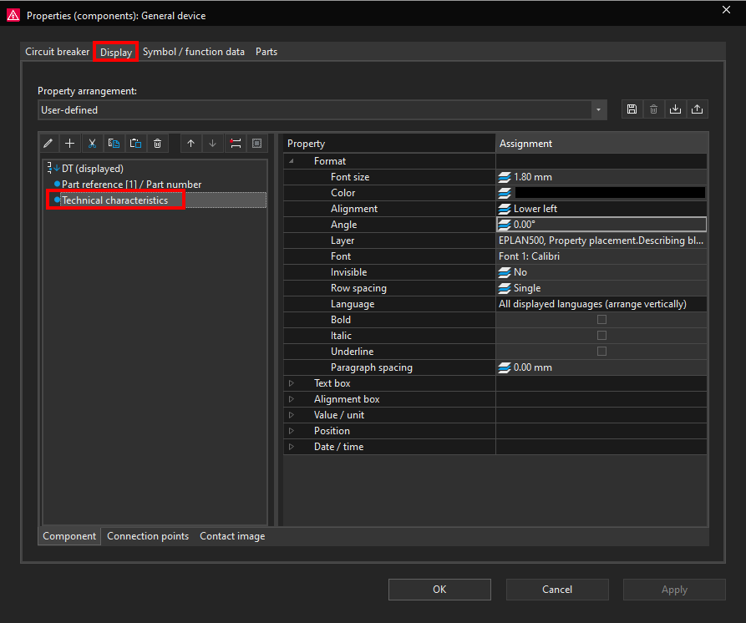
Task: Click the Apply button
Action: pyautogui.click(x=674, y=590)
